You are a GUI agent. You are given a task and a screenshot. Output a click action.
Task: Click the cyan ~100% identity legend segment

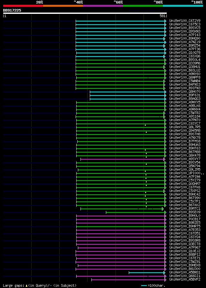pos(183,6)
